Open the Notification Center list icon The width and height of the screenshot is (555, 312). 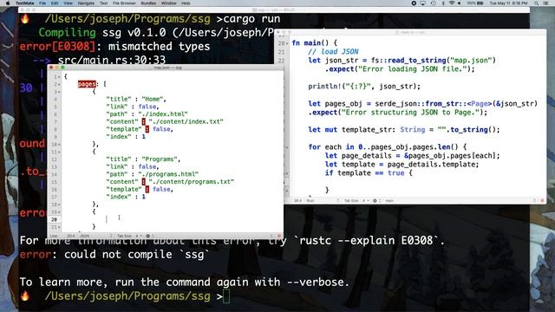tap(546, 3)
